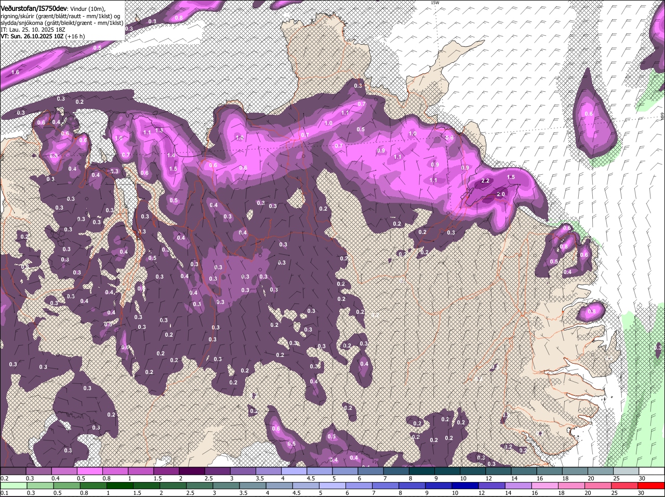Pick the bright pink 0.5–0.8 swatch, upper legend
Viewport: 665px width, 497px height.
click(x=89, y=471)
